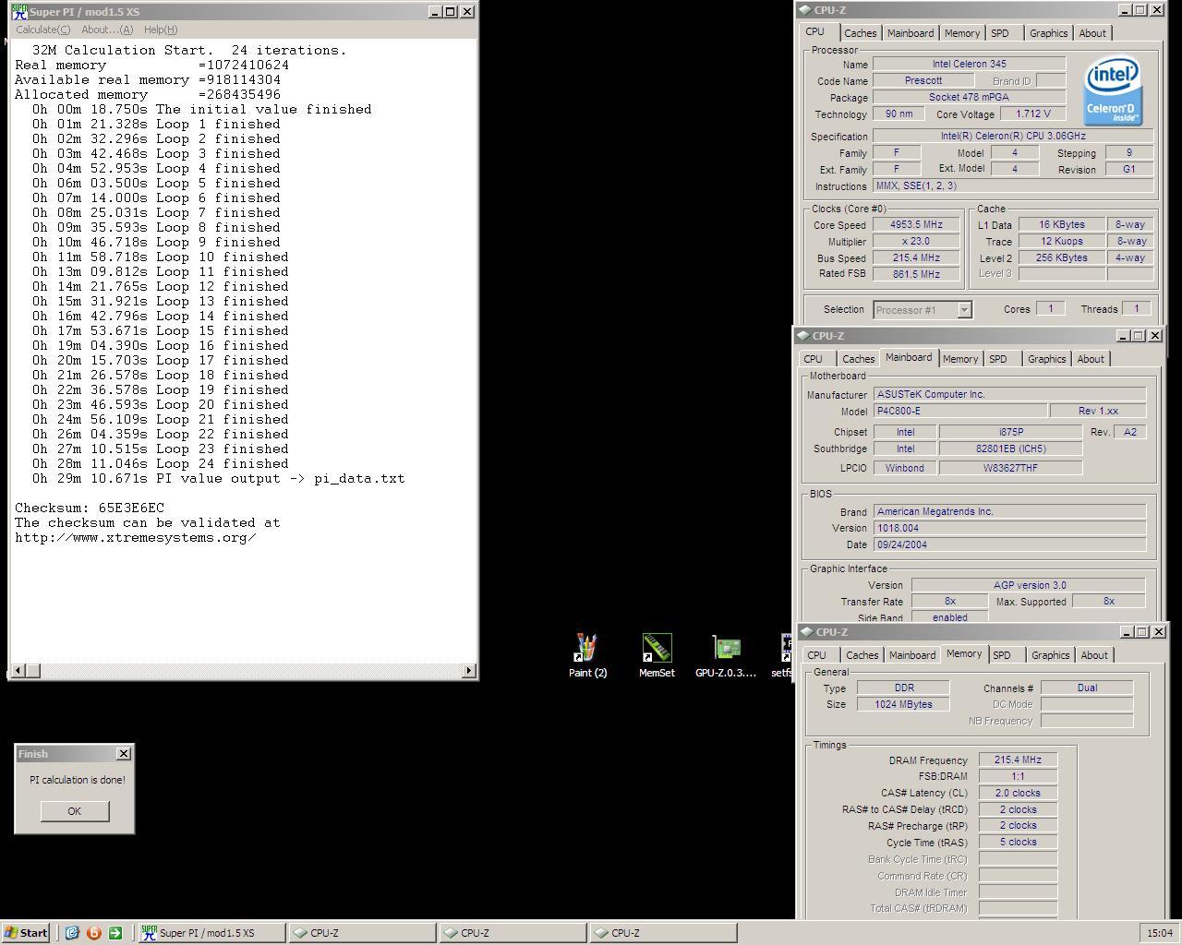
Task: Click the '1024 MBytes' memory size value
Action: pyautogui.click(x=903, y=704)
